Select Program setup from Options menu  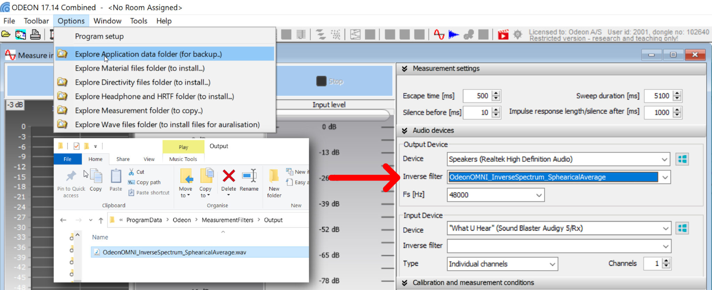click(x=99, y=36)
